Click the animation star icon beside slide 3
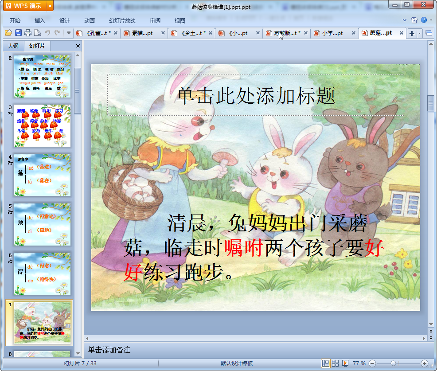The image size is (437, 371). 10,114
